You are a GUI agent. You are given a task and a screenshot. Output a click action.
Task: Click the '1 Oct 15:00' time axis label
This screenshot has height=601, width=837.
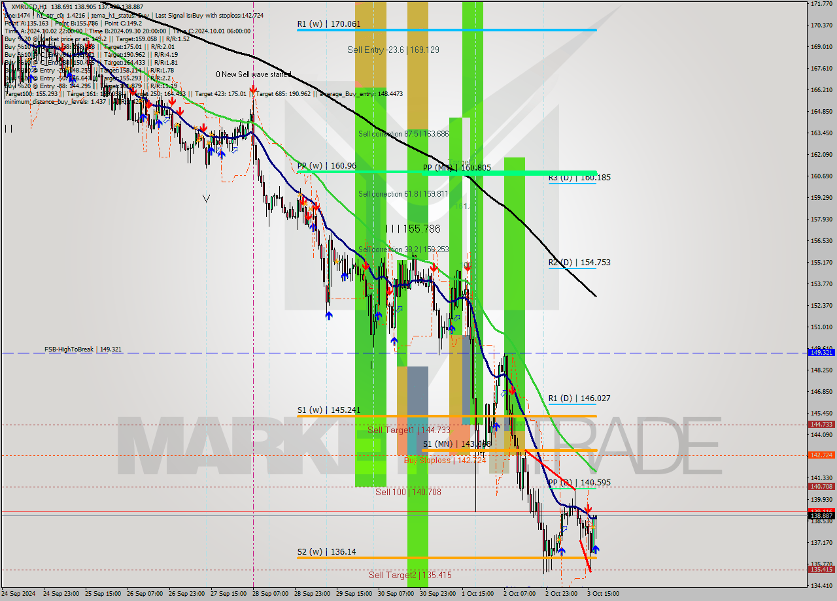(477, 594)
